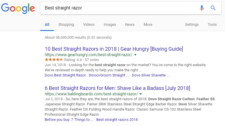225x126 pixels.
Task: Open "6 Best Straight Razors for Men" result
Action: point(117,88)
